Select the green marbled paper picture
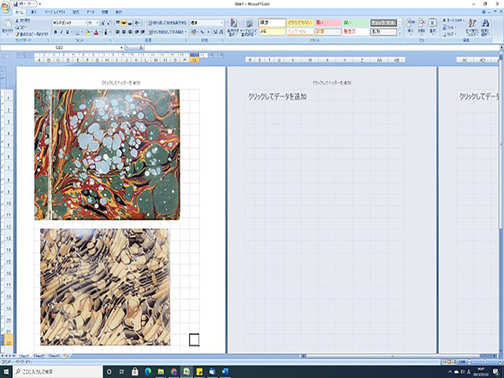This screenshot has height=378, width=504. (x=107, y=154)
